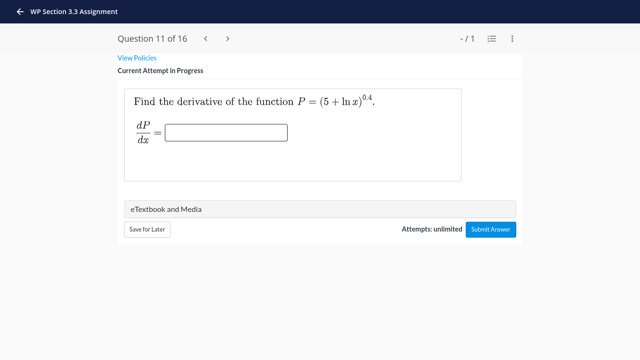Check the score indicator showing - / 1
640x360 pixels.
467,38
